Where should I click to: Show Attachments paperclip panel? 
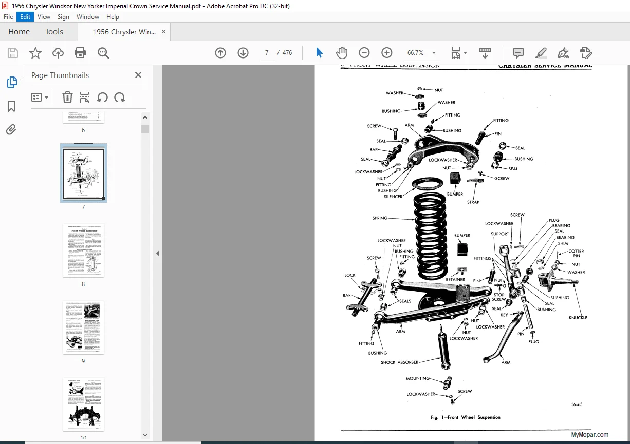[x=11, y=130]
